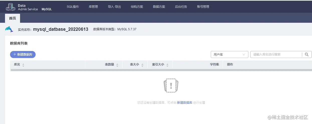Image resolution: width=312 pixels, height=124 pixels.
Task: Click the 新建数据库 button
Action: coord(23,54)
